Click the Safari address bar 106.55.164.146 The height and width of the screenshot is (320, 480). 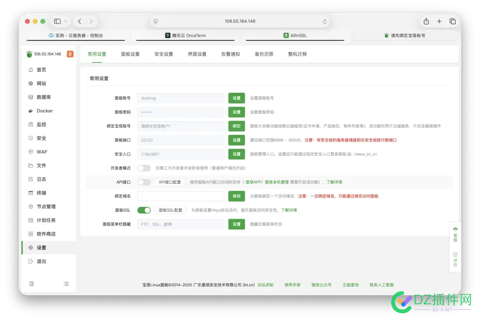tap(240, 21)
